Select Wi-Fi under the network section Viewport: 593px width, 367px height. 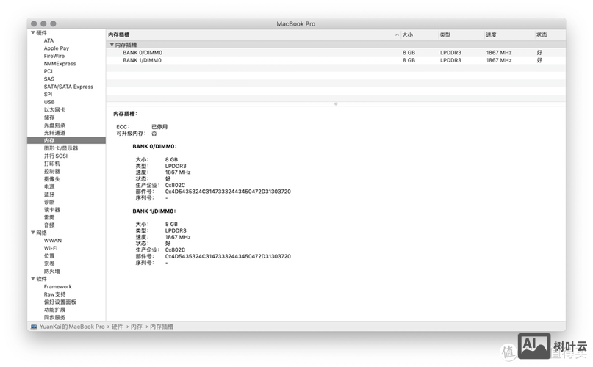(x=51, y=248)
